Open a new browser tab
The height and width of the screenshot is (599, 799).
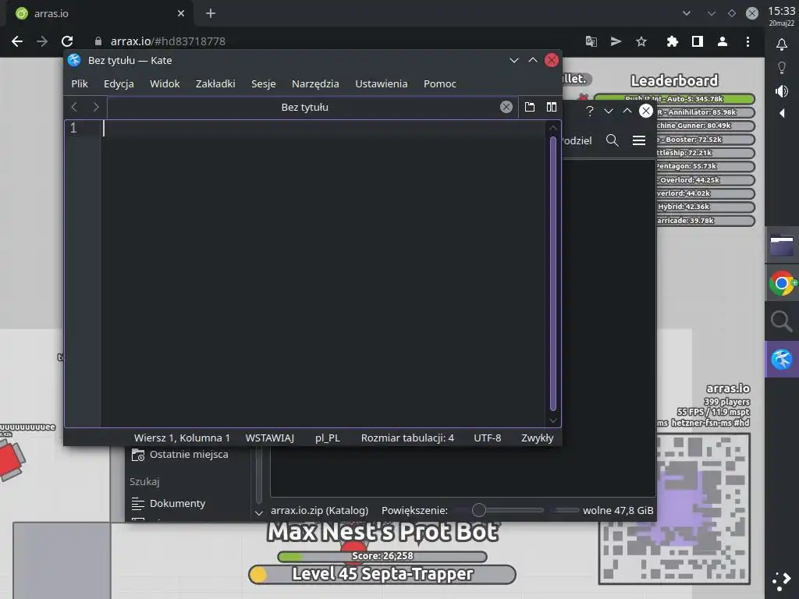pyautogui.click(x=211, y=13)
